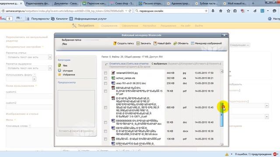Viewport: 280px width, 157px height.
Task: Click the Refresh (Обновить) icon
Action: (175, 43)
